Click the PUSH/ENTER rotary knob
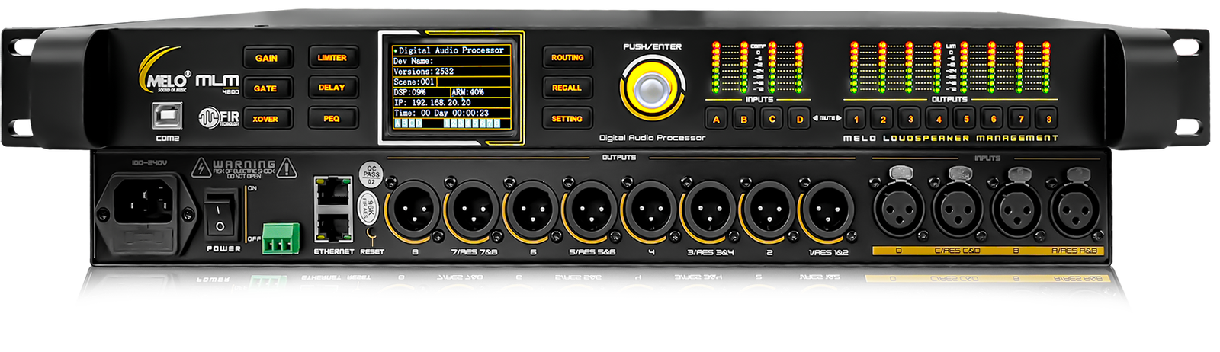This screenshot has height=352, width=1220. coord(652,88)
